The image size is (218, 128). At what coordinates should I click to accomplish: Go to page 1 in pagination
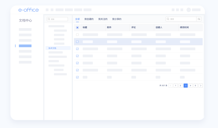[176, 85]
